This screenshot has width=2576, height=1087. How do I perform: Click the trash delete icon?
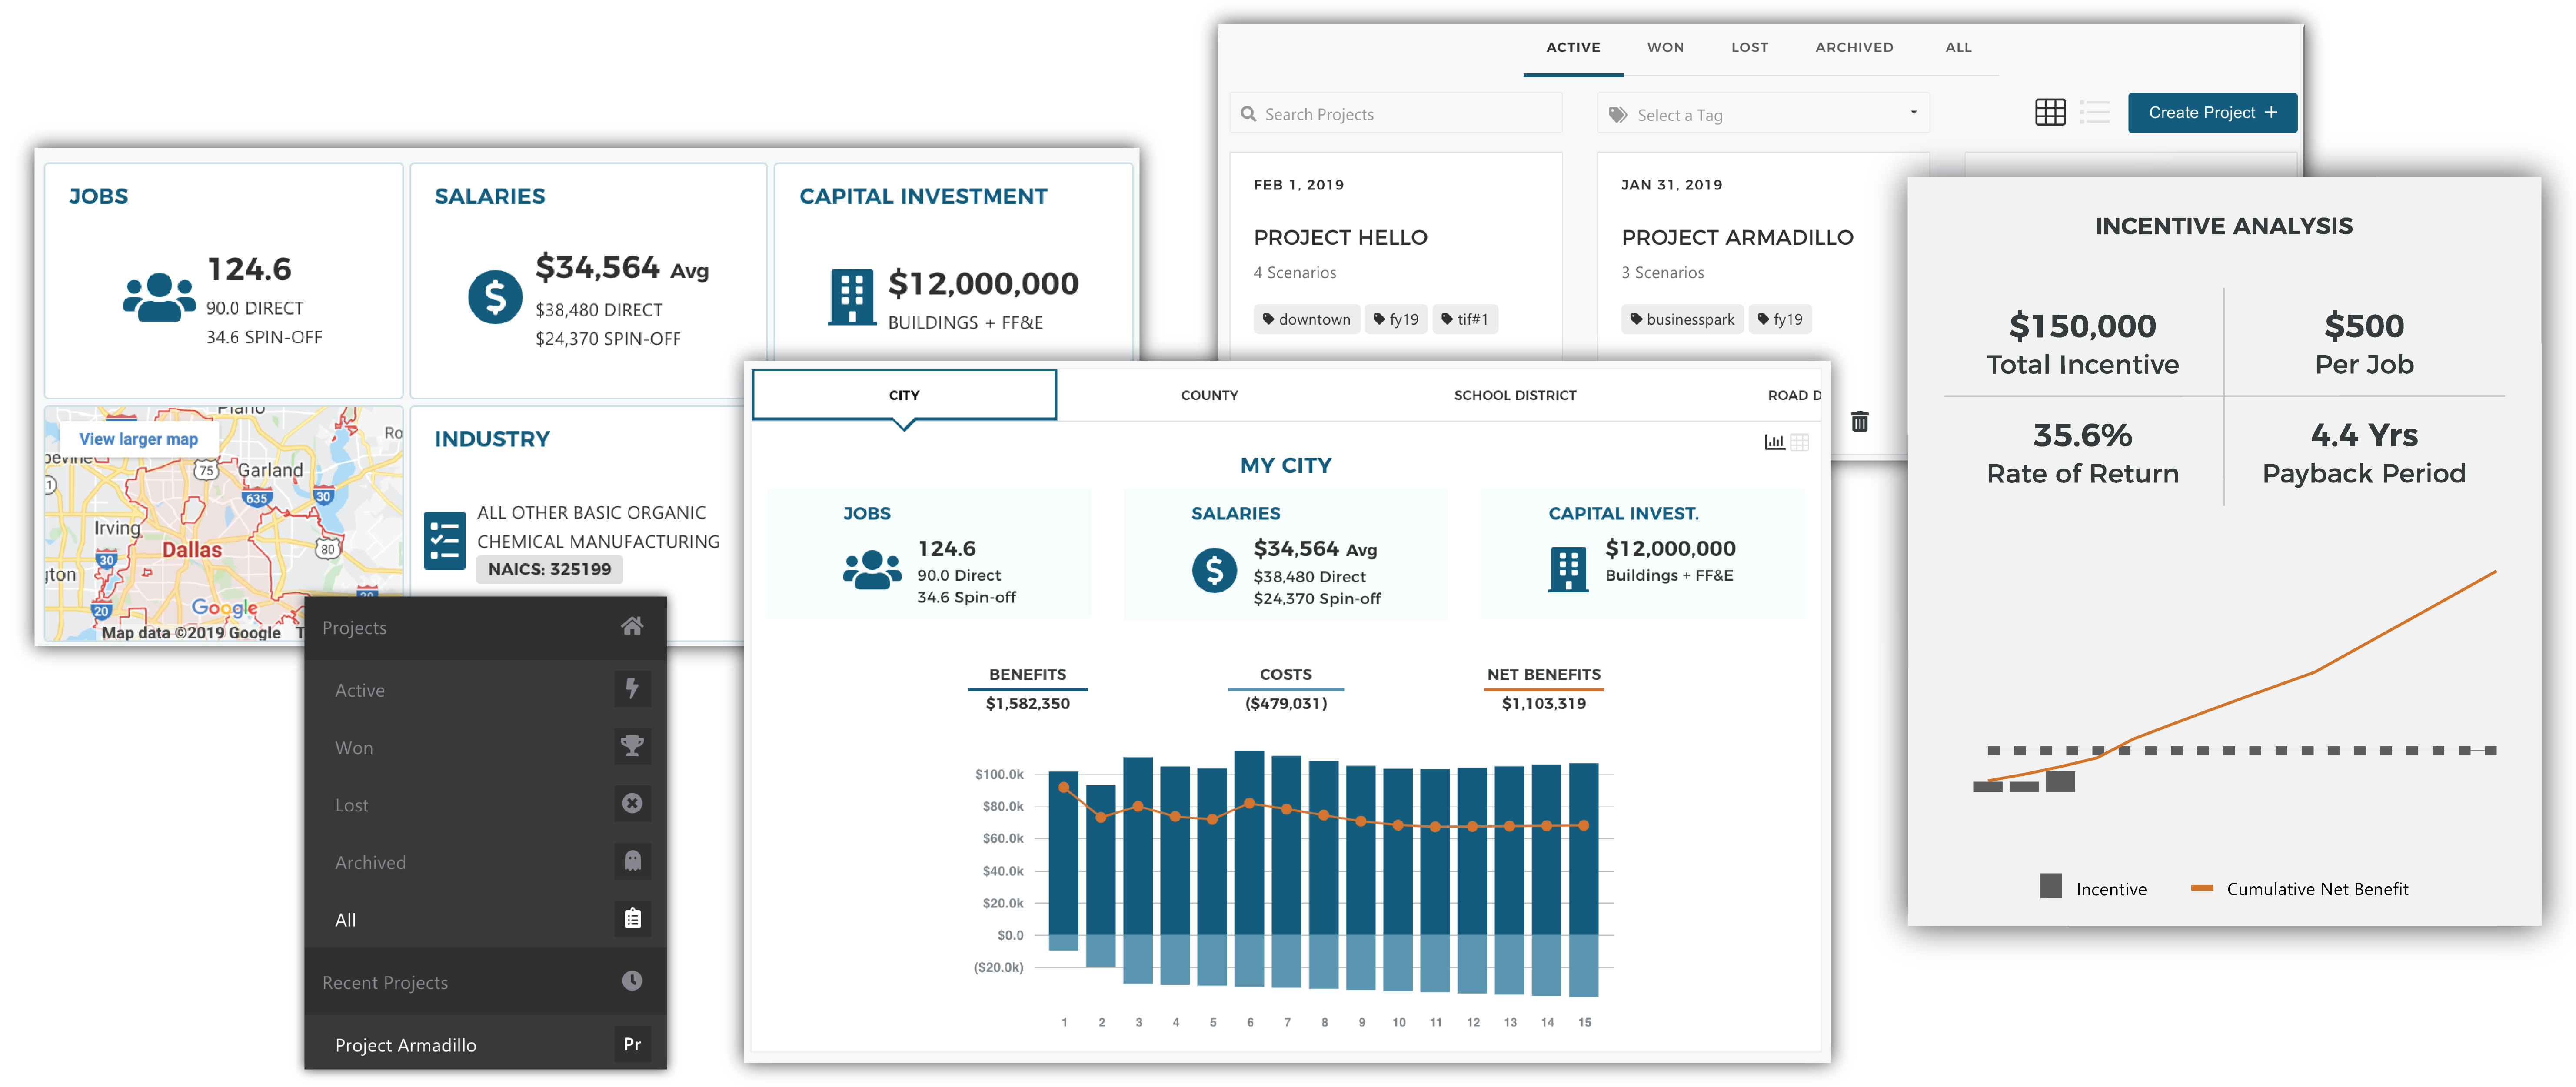coord(1859,421)
